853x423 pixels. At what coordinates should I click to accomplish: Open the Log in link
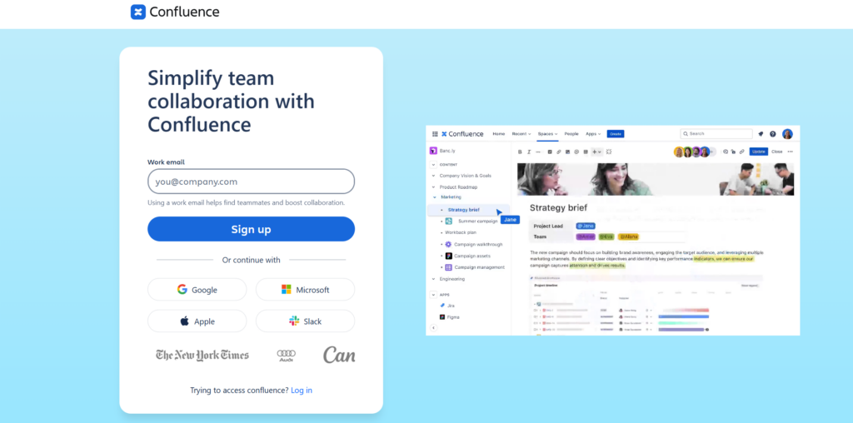pos(302,390)
